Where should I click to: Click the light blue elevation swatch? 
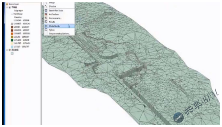pos(12,46)
